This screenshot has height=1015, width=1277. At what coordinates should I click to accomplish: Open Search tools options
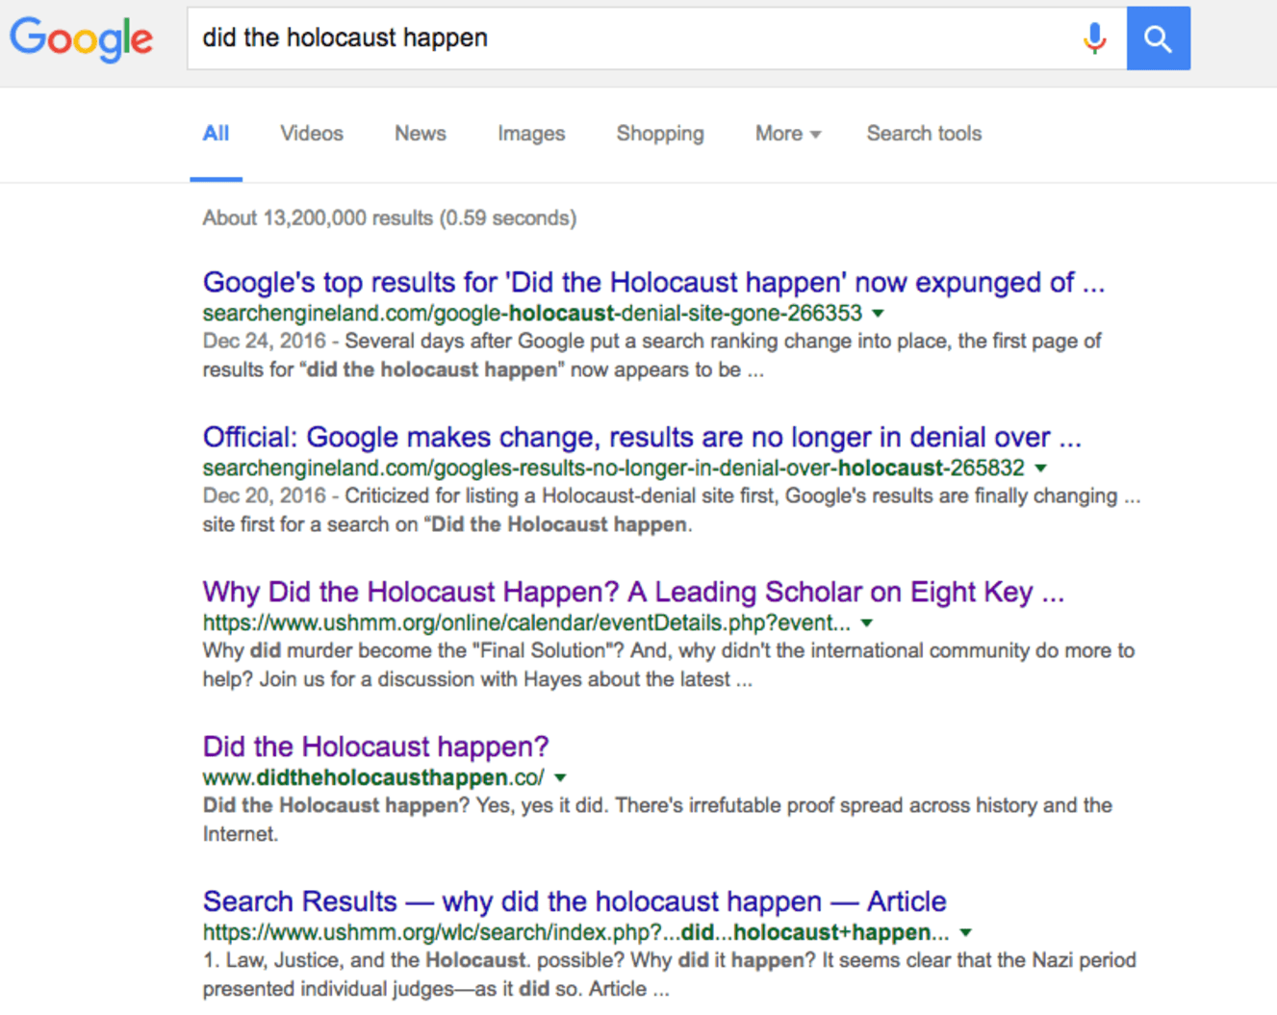coord(924,134)
